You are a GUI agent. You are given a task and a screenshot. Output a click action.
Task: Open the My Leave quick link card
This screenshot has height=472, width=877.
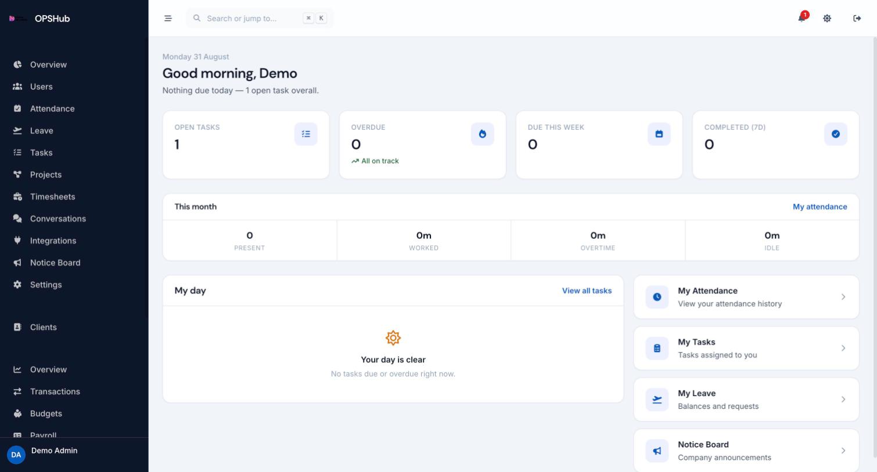click(x=746, y=400)
